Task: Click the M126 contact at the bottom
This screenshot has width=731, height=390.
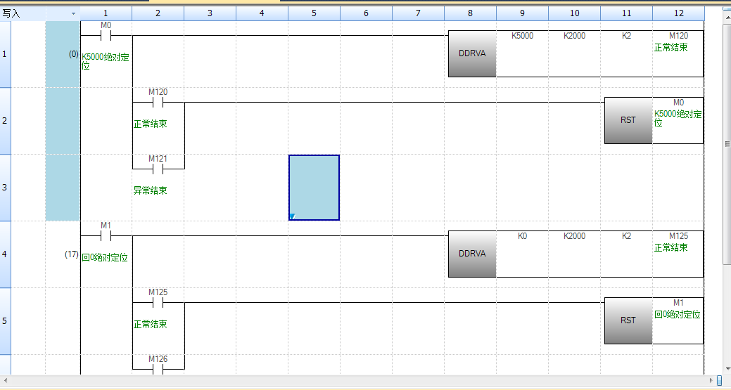Action: click(x=158, y=368)
